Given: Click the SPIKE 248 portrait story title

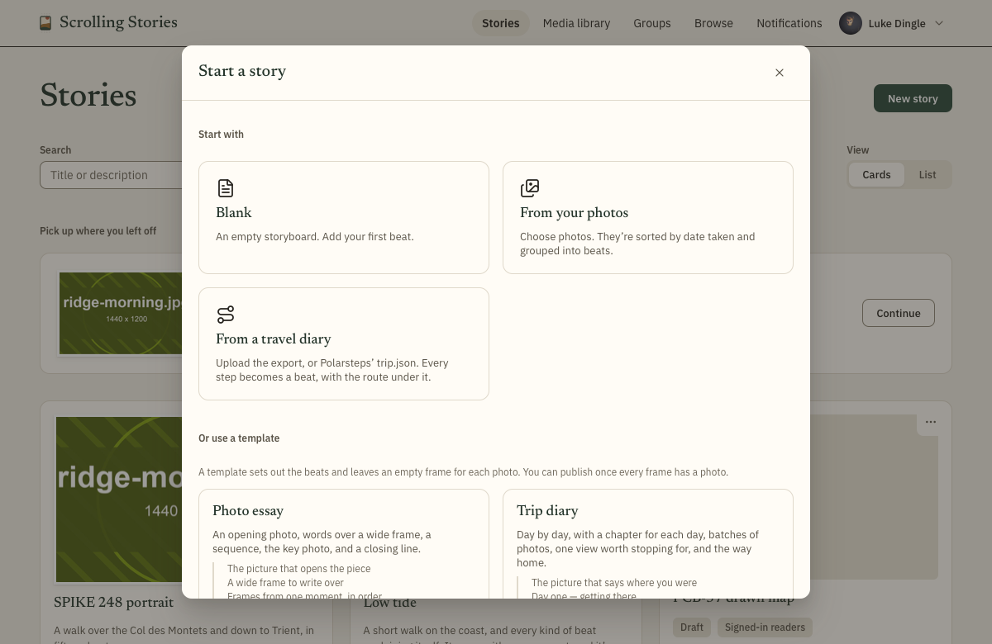Looking at the screenshot, I should pyautogui.click(x=114, y=602).
